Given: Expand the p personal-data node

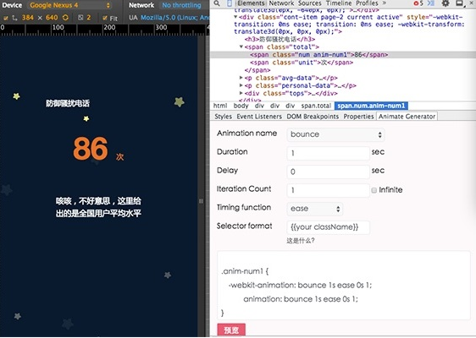Looking at the screenshot, I should [x=241, y=85].
